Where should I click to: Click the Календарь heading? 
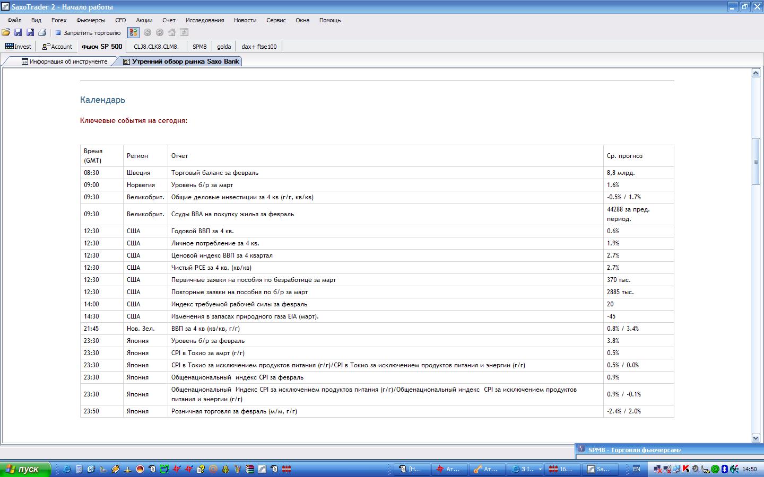(103, 100)
